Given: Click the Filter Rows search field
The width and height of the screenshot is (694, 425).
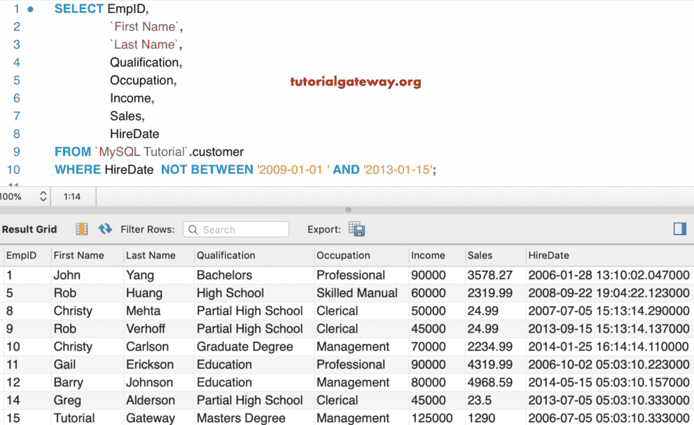Looking at the screenshot, I should click(236, 230).
